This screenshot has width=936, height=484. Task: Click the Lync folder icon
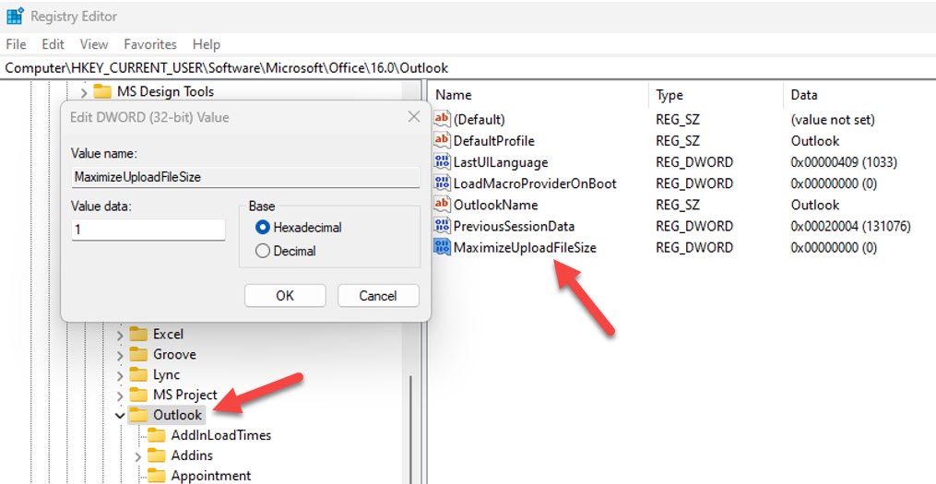[138, 375]
